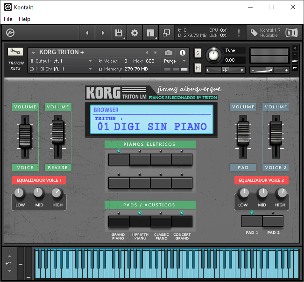Click the Pad volume fader
The height and width of the screenshot is (282, 304).
pos(243,134)
